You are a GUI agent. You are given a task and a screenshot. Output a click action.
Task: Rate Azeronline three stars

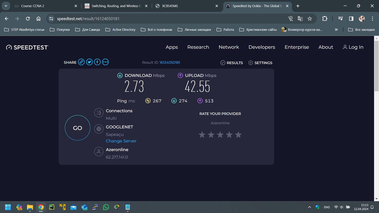click(x=220, y=135)
